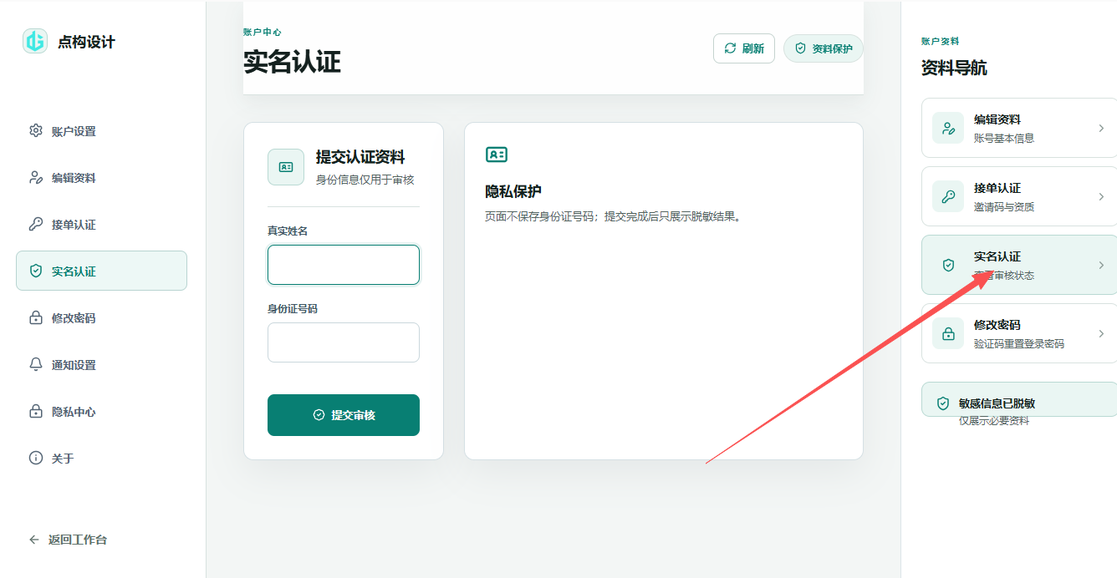The width and height of the screenshot is (1117, 578).
Task: Click 验证码重置登录密码 subtitle text
Action: (x=1019, y=344)
